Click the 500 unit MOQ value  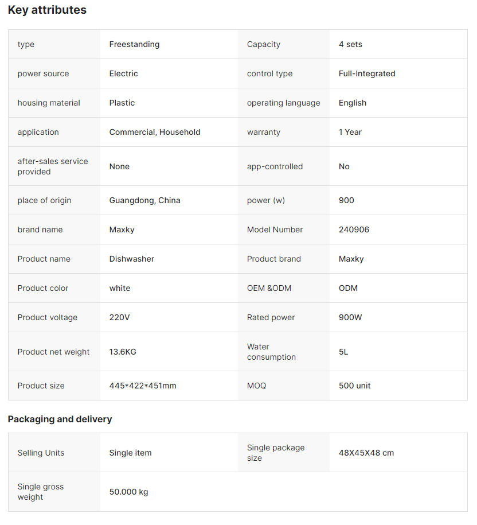pos(355,386)
